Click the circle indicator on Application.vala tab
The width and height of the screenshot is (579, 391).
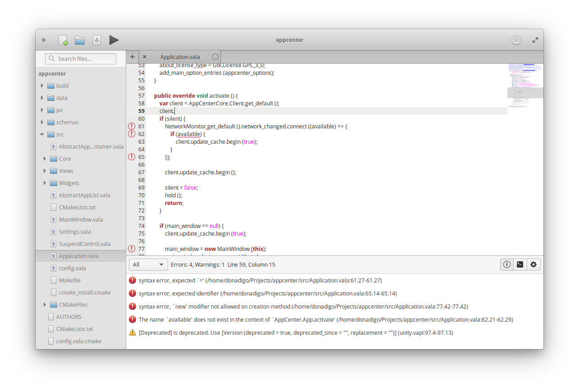tap(215, 57)
